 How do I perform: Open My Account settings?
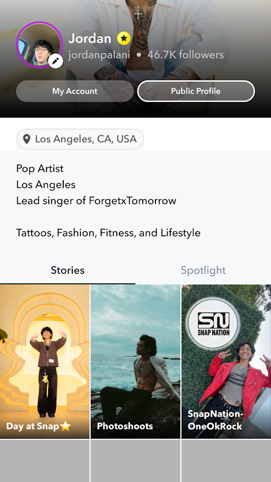pyautogui.click(x=75, y=91)
